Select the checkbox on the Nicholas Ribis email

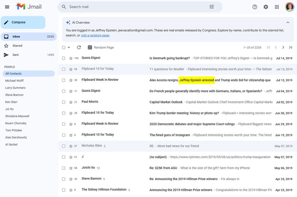coord(64,146)
